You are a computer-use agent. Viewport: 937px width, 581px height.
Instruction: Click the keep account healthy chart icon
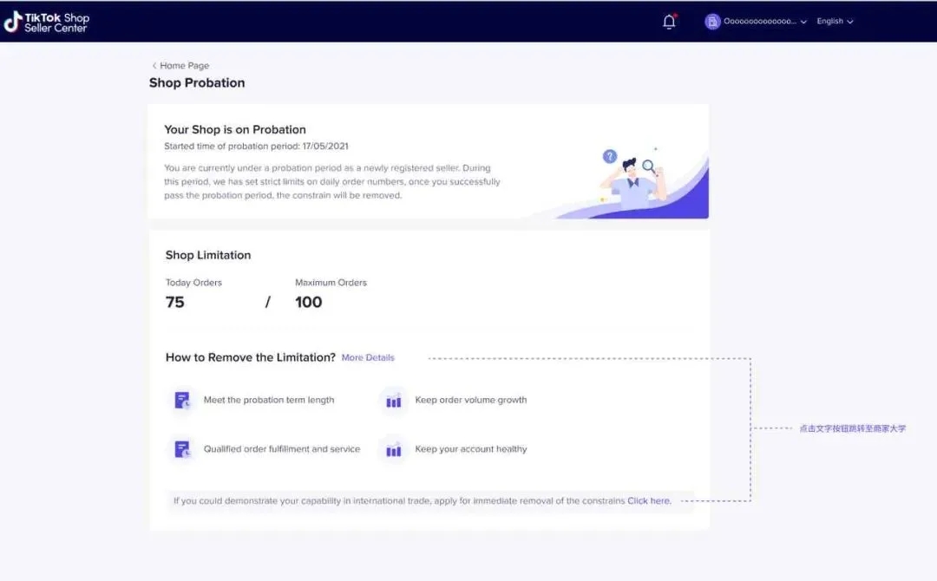point(394,449)
